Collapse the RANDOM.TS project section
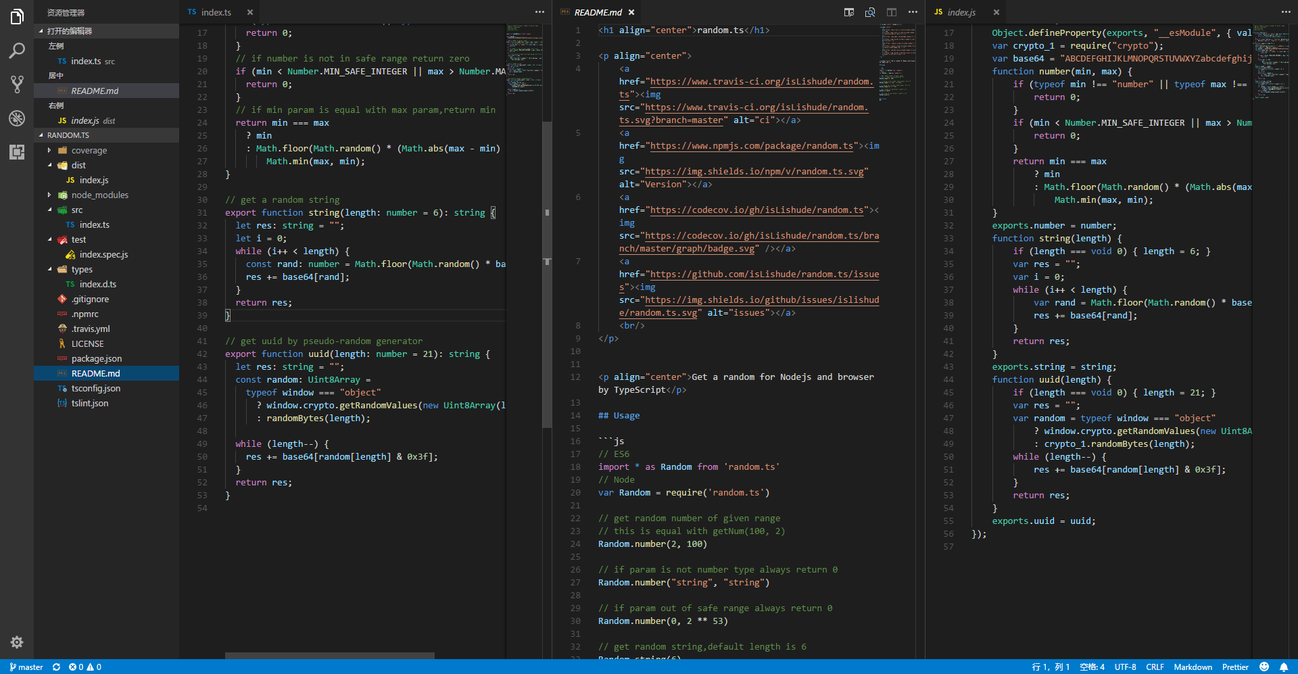The image size is (1298, 674). [106, 135]
